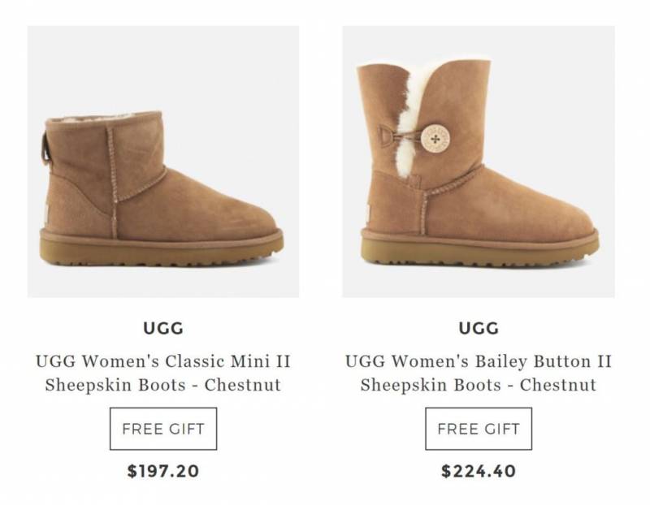This screenshot has width=650, height=505.
Task: Open the UGG Women's Classic Mini II title link
Action: click(x=162, y=360)
